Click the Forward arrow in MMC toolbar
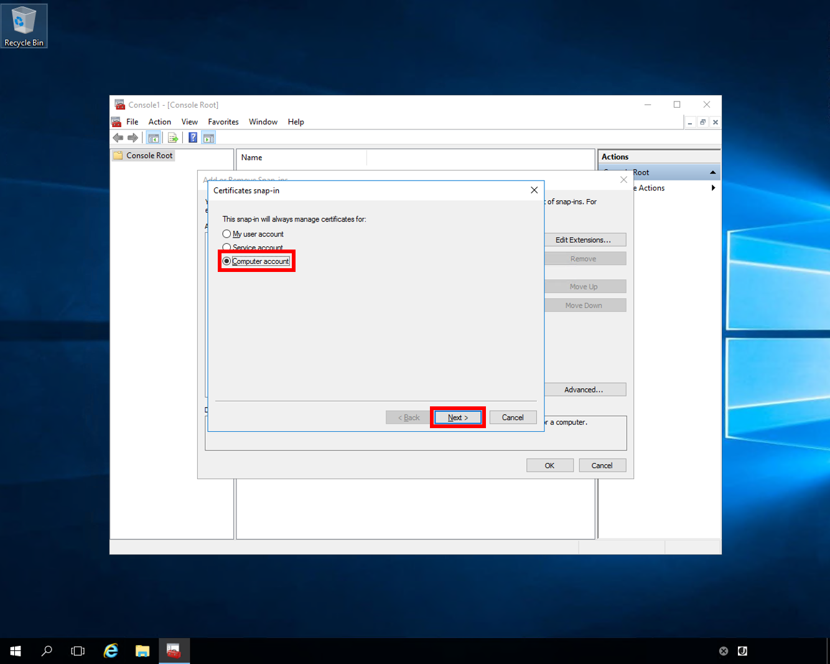The image size is (830, 664). pos(133,138)
